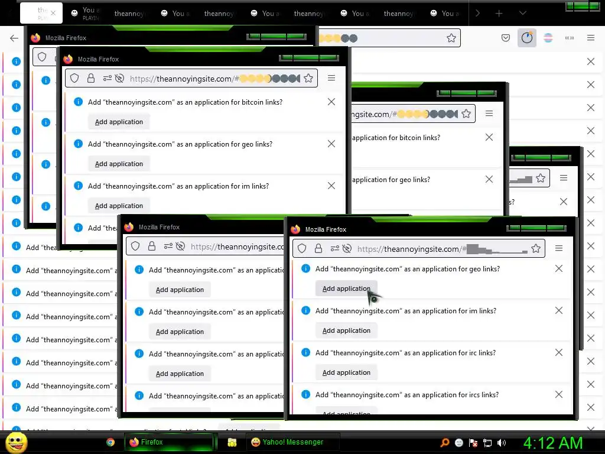Open permissions icon in front geo-links window
The height and width of the screenshot is (454, 605).
click(x=334, y=249)
